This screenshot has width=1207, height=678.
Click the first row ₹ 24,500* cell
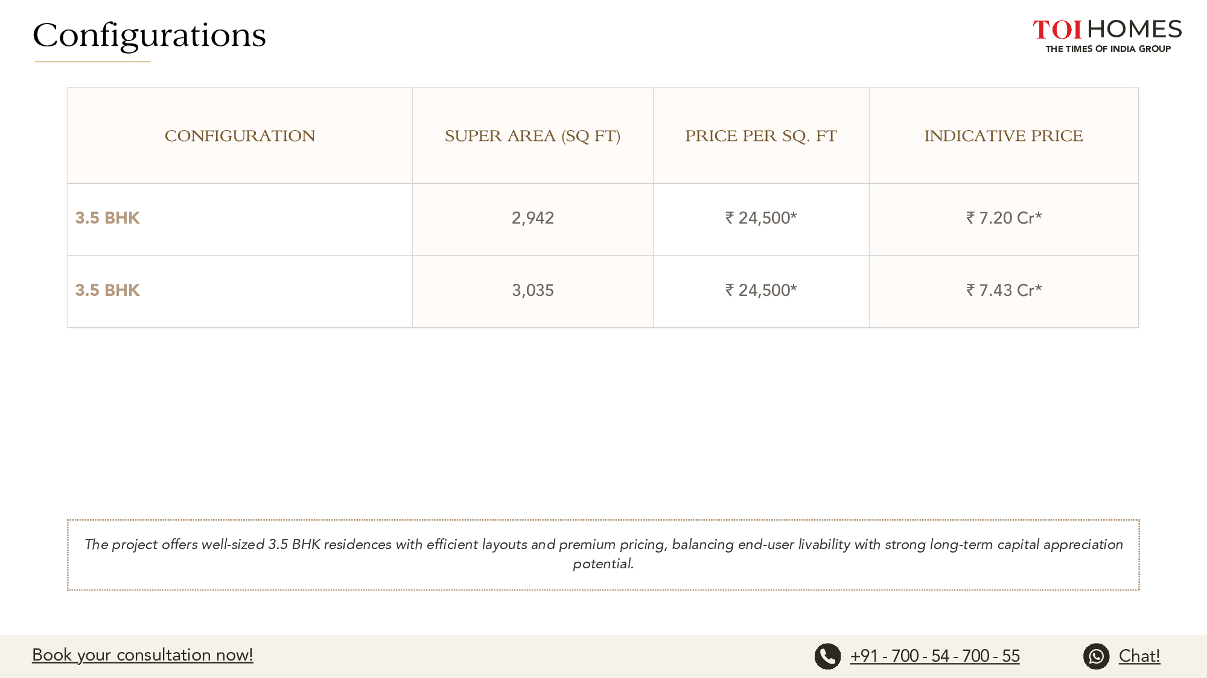click(760, 218)
